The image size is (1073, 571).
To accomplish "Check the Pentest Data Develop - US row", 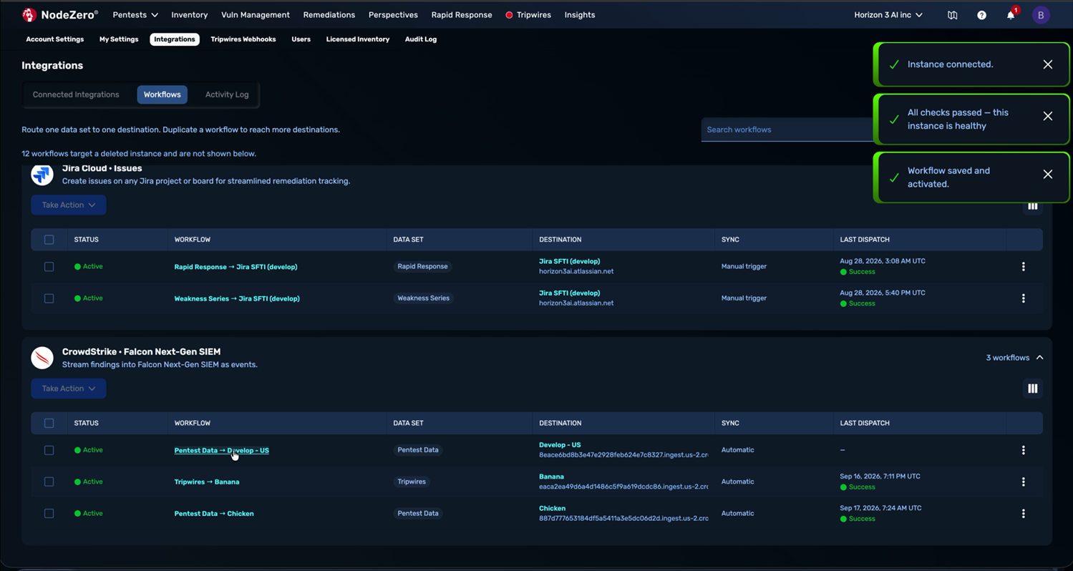I will (x=49, y=450).
